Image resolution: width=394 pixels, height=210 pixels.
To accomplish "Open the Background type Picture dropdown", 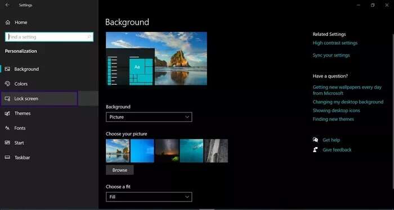I will coord(149,117).
